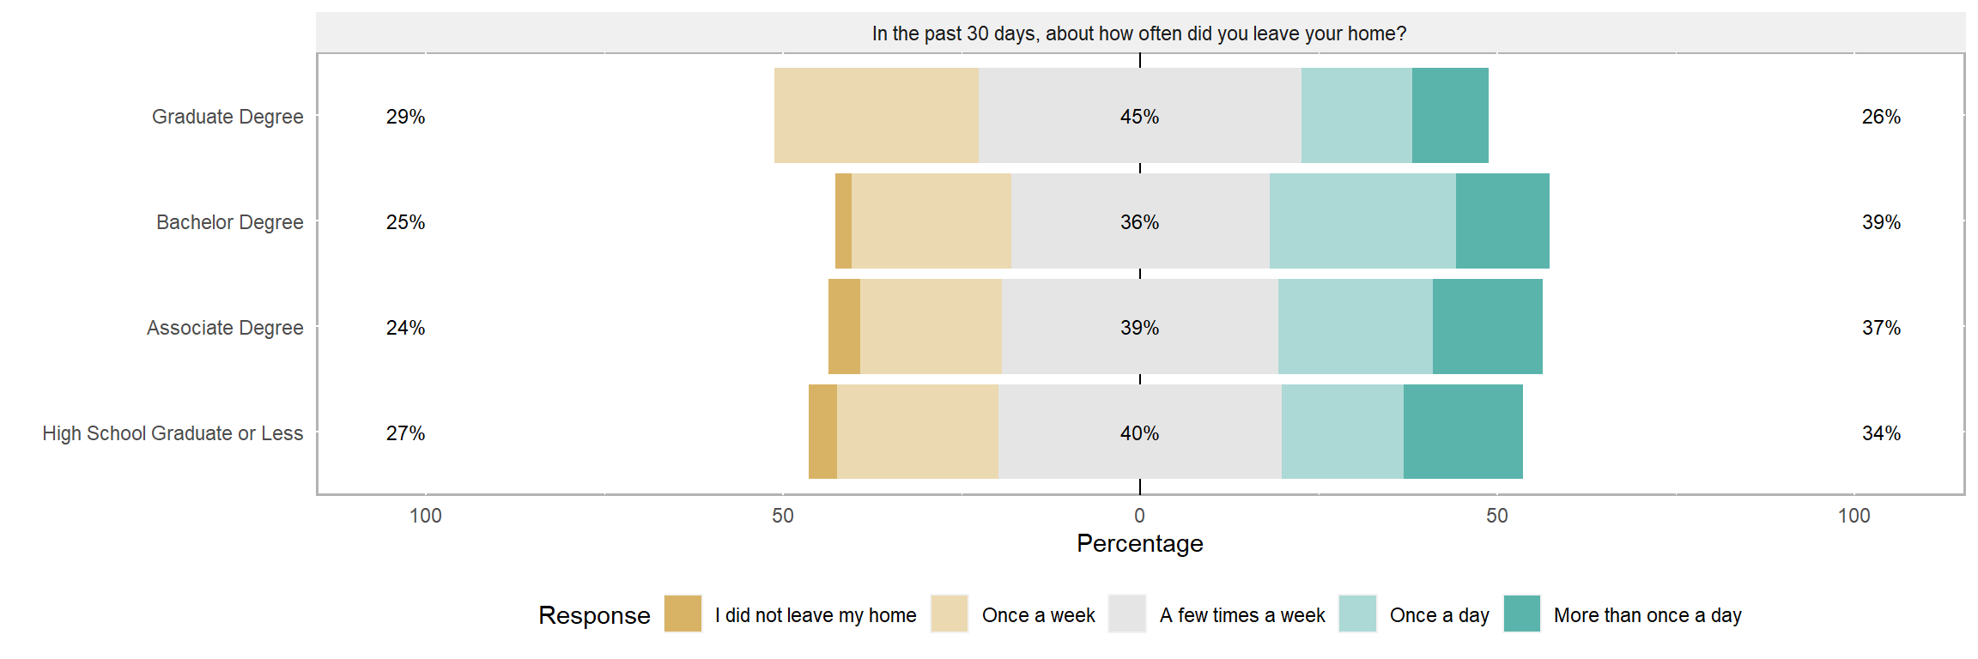The image size is (1978, 659).
Task: Select the 'More than once a day' legend swatch
Action: point(1521,614)
